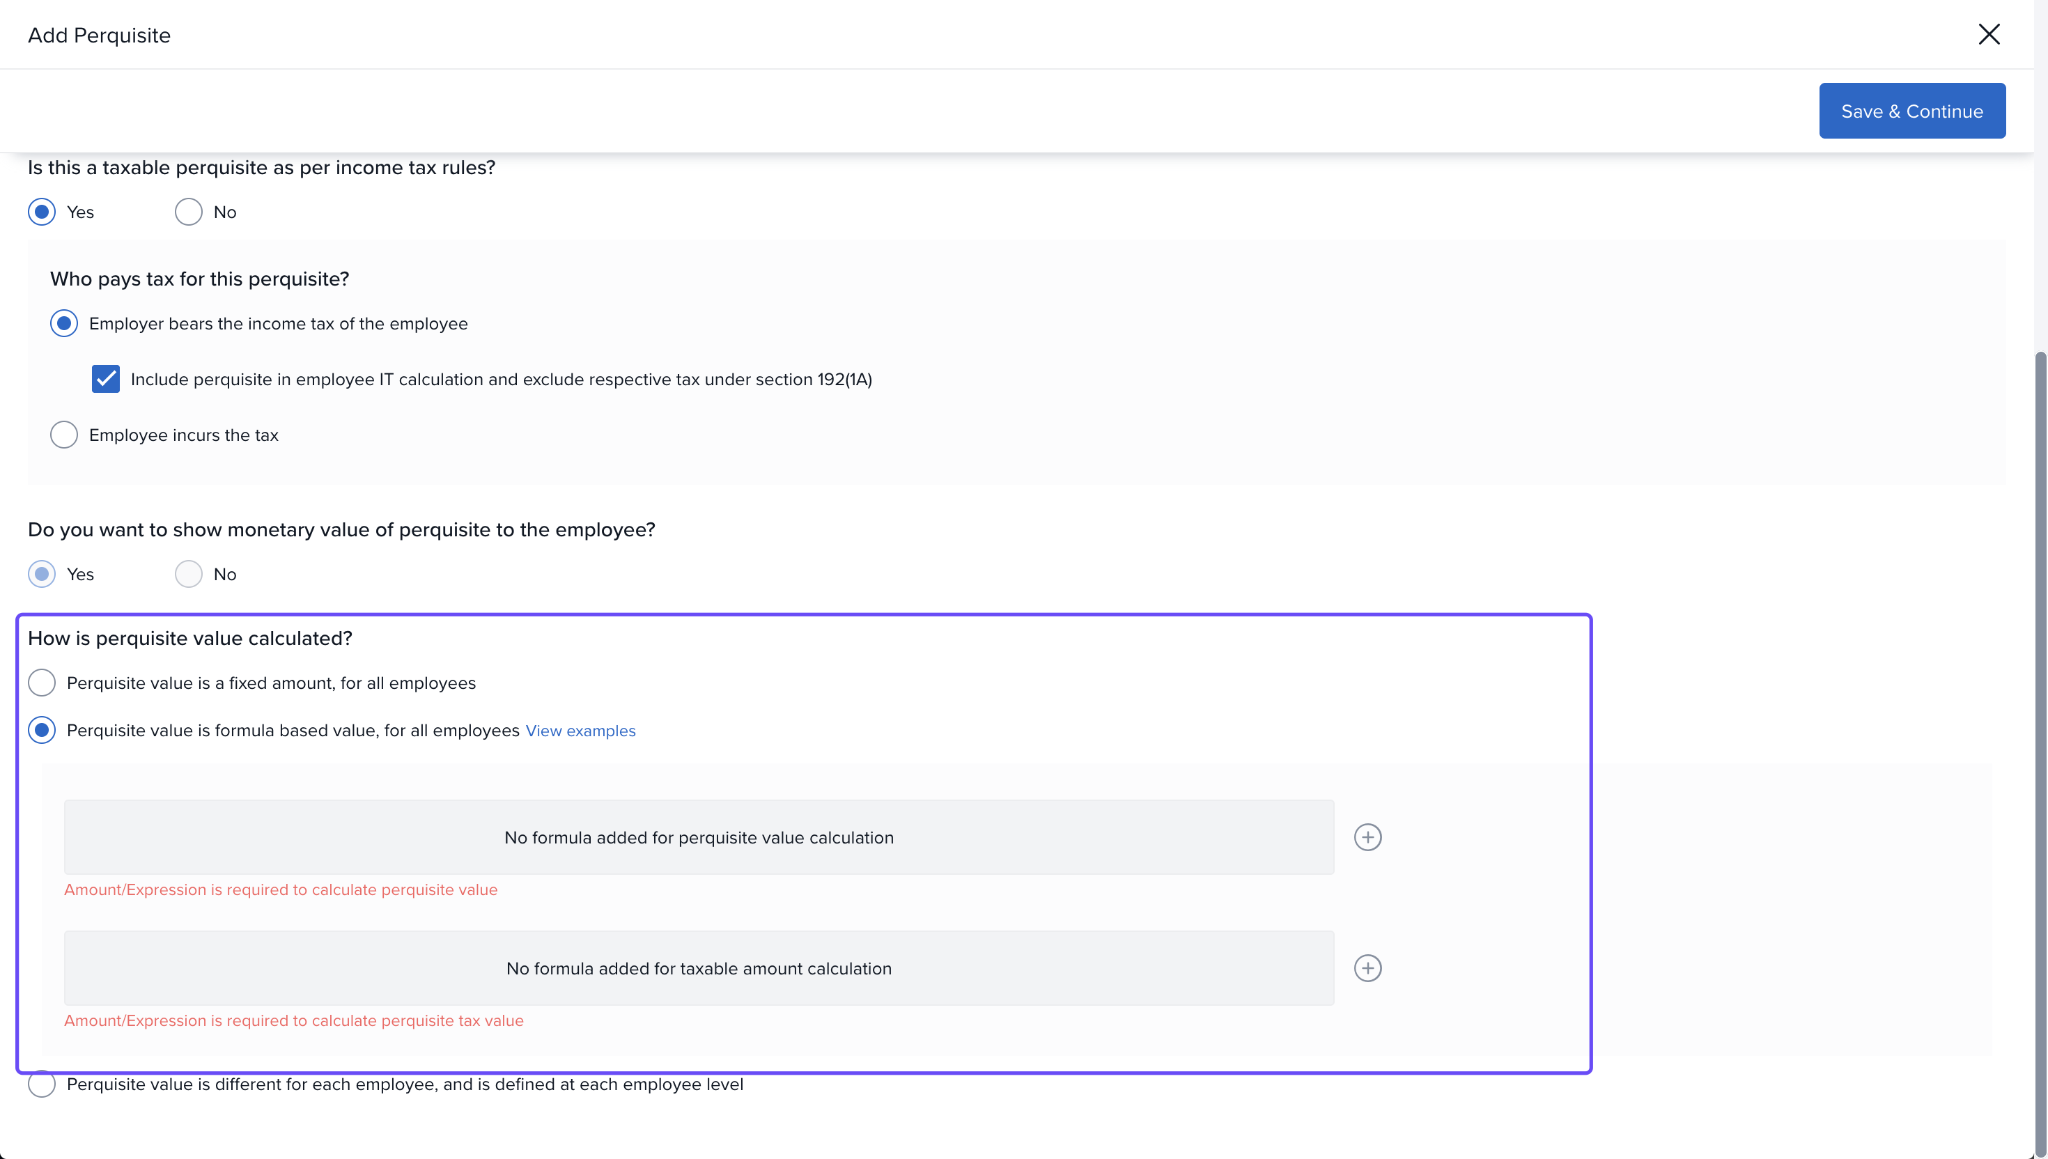
Task: Select No for taxable perquisite
Action: coord(189,212)
